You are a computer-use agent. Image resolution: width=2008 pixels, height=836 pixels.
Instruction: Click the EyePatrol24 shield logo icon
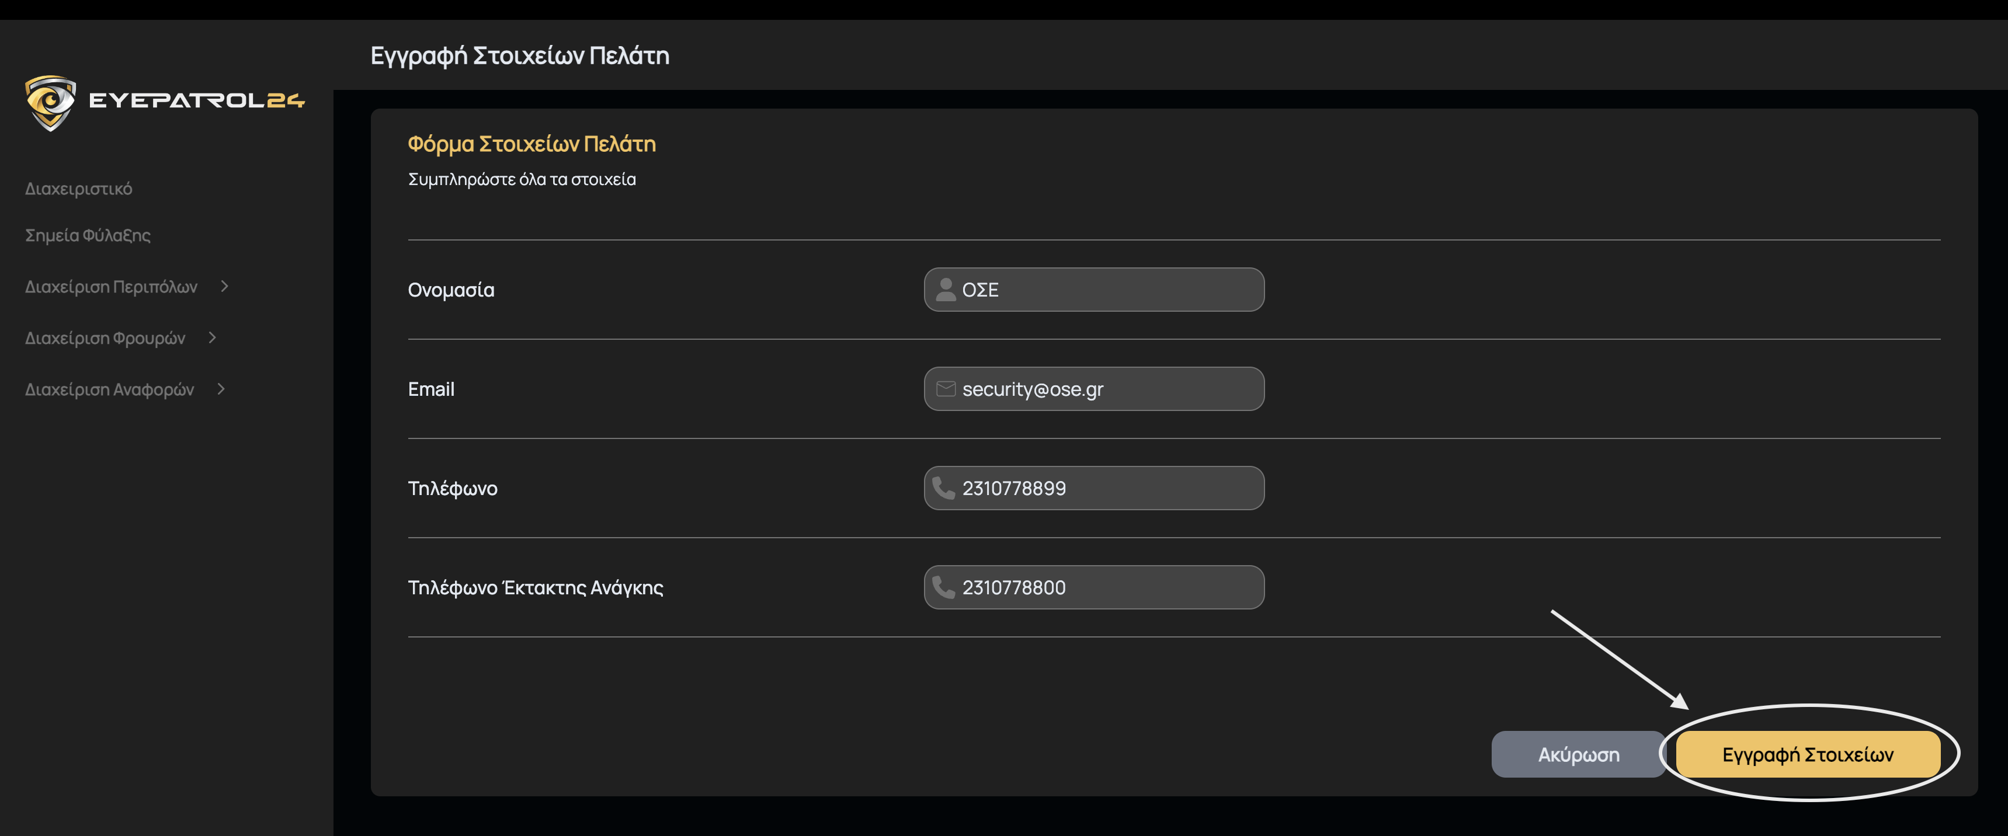point(51,102)
